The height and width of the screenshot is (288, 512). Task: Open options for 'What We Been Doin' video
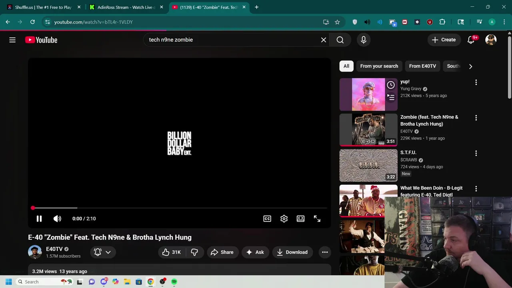pos(476,189)
